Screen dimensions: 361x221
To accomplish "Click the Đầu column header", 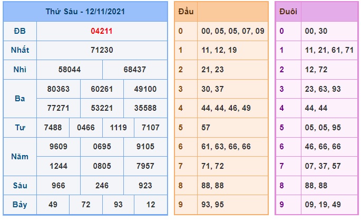I will click(x=186, y=12).
